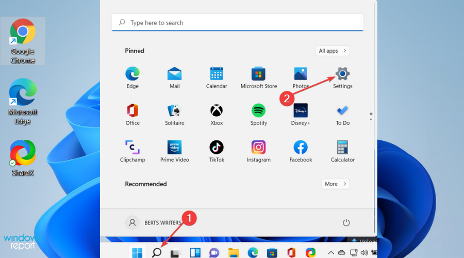The height and width of the screenshot is (258, 464).
Task: Open the To Do app
Action: pyautogui.click(x=342, y=115)
